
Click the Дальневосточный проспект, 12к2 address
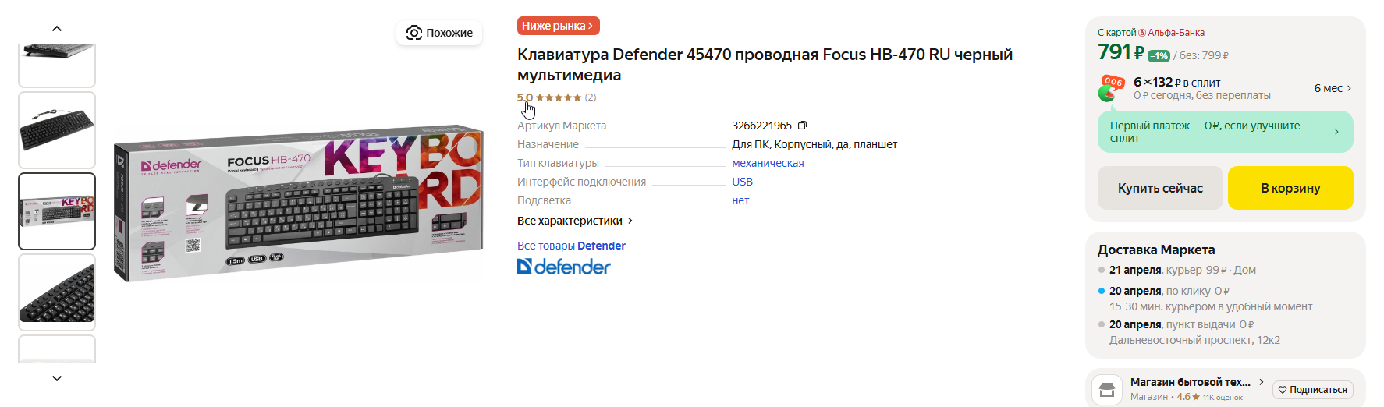tap(1194, 340)
